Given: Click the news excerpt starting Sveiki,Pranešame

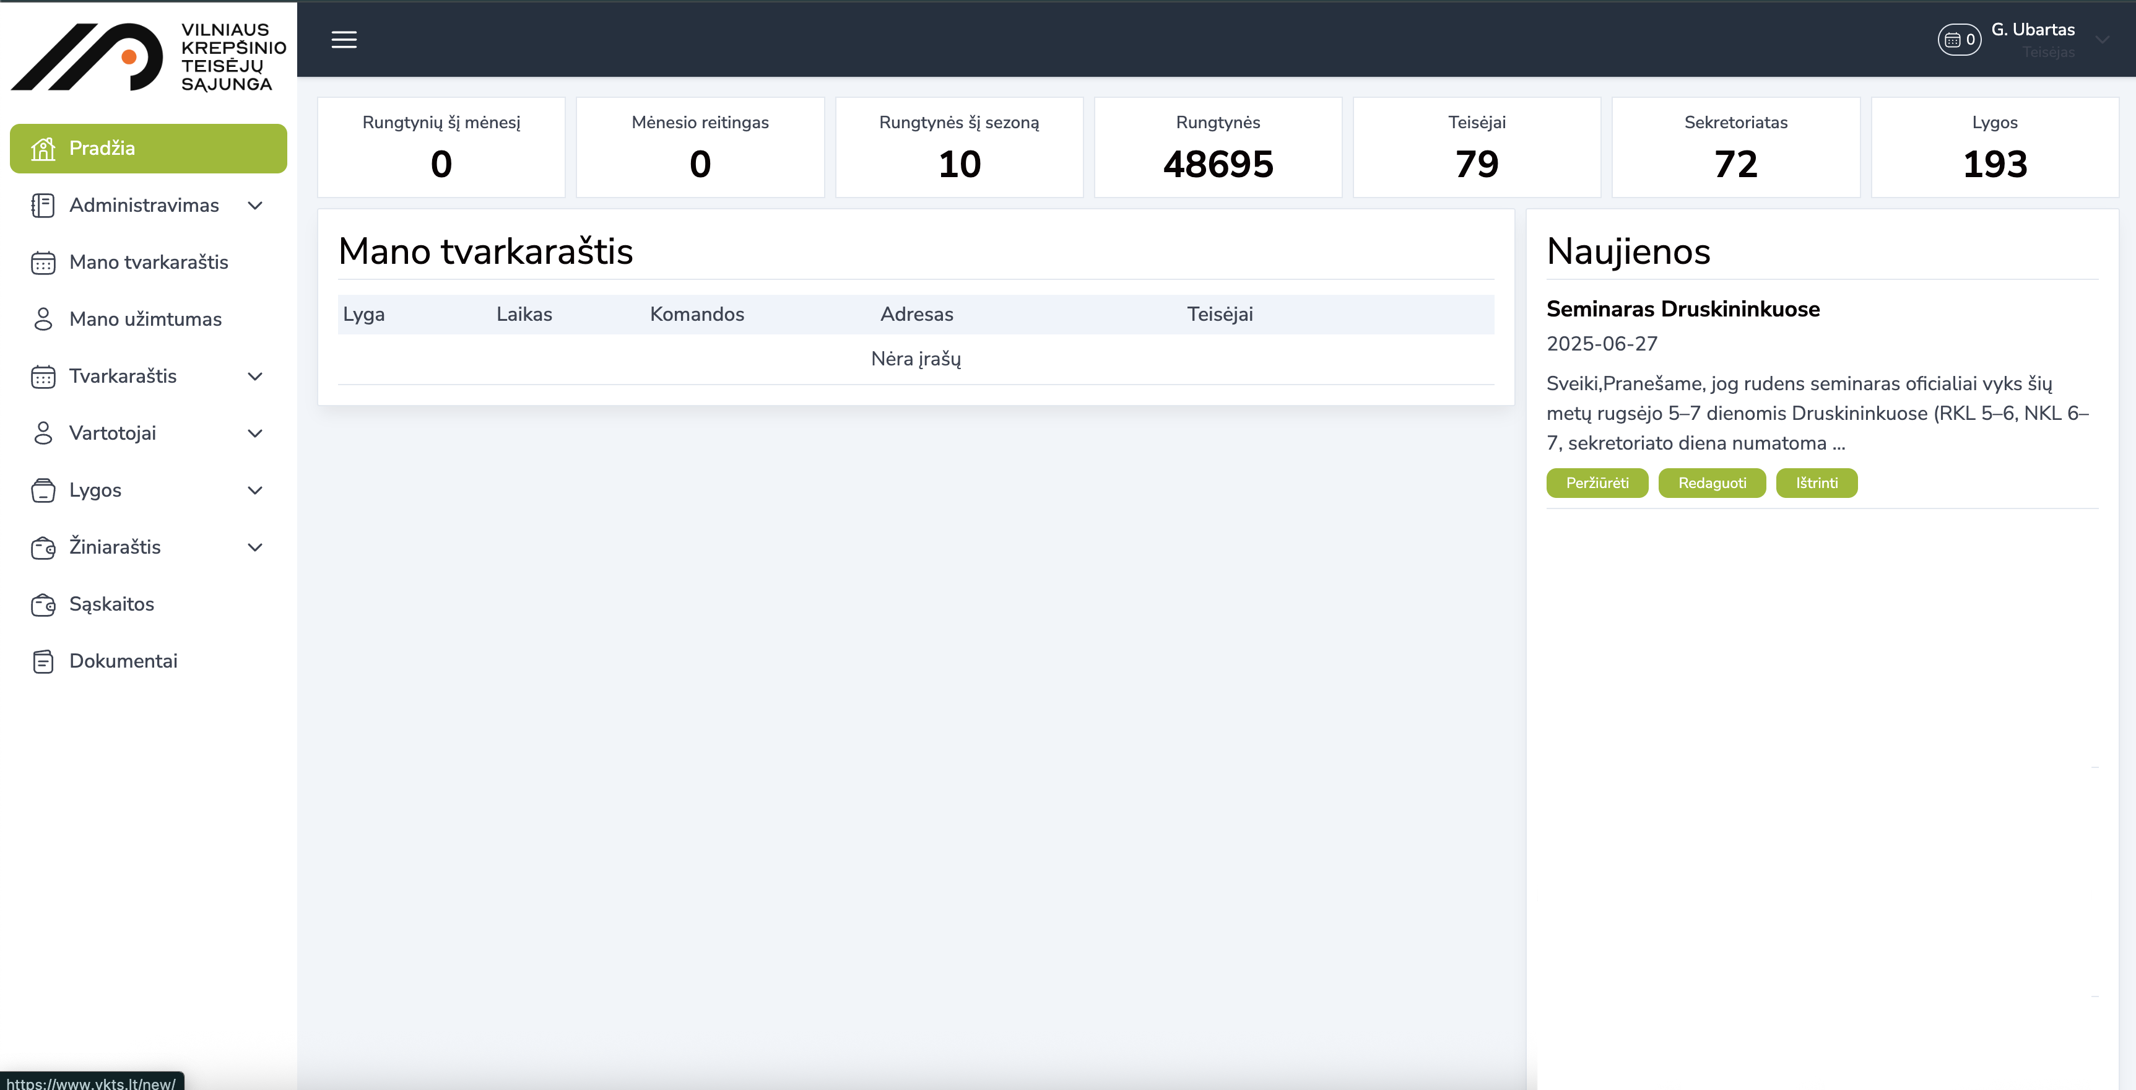Looking at the screenshot, I should tap(1818, 413).
